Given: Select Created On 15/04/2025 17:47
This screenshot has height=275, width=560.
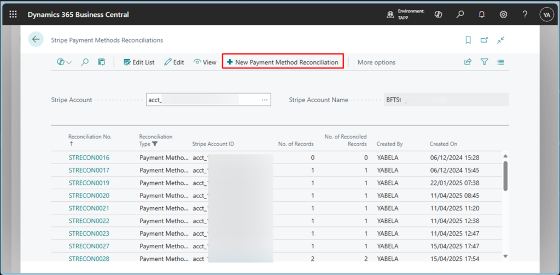Looking at the screenshot, I should coord(455,246).
